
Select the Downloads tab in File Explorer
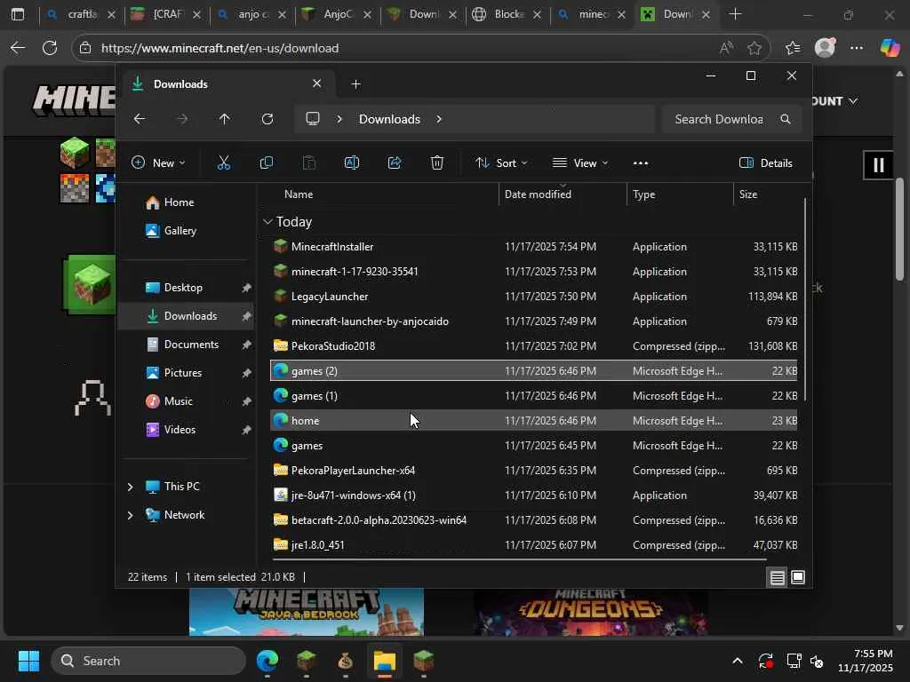[227, 84]
